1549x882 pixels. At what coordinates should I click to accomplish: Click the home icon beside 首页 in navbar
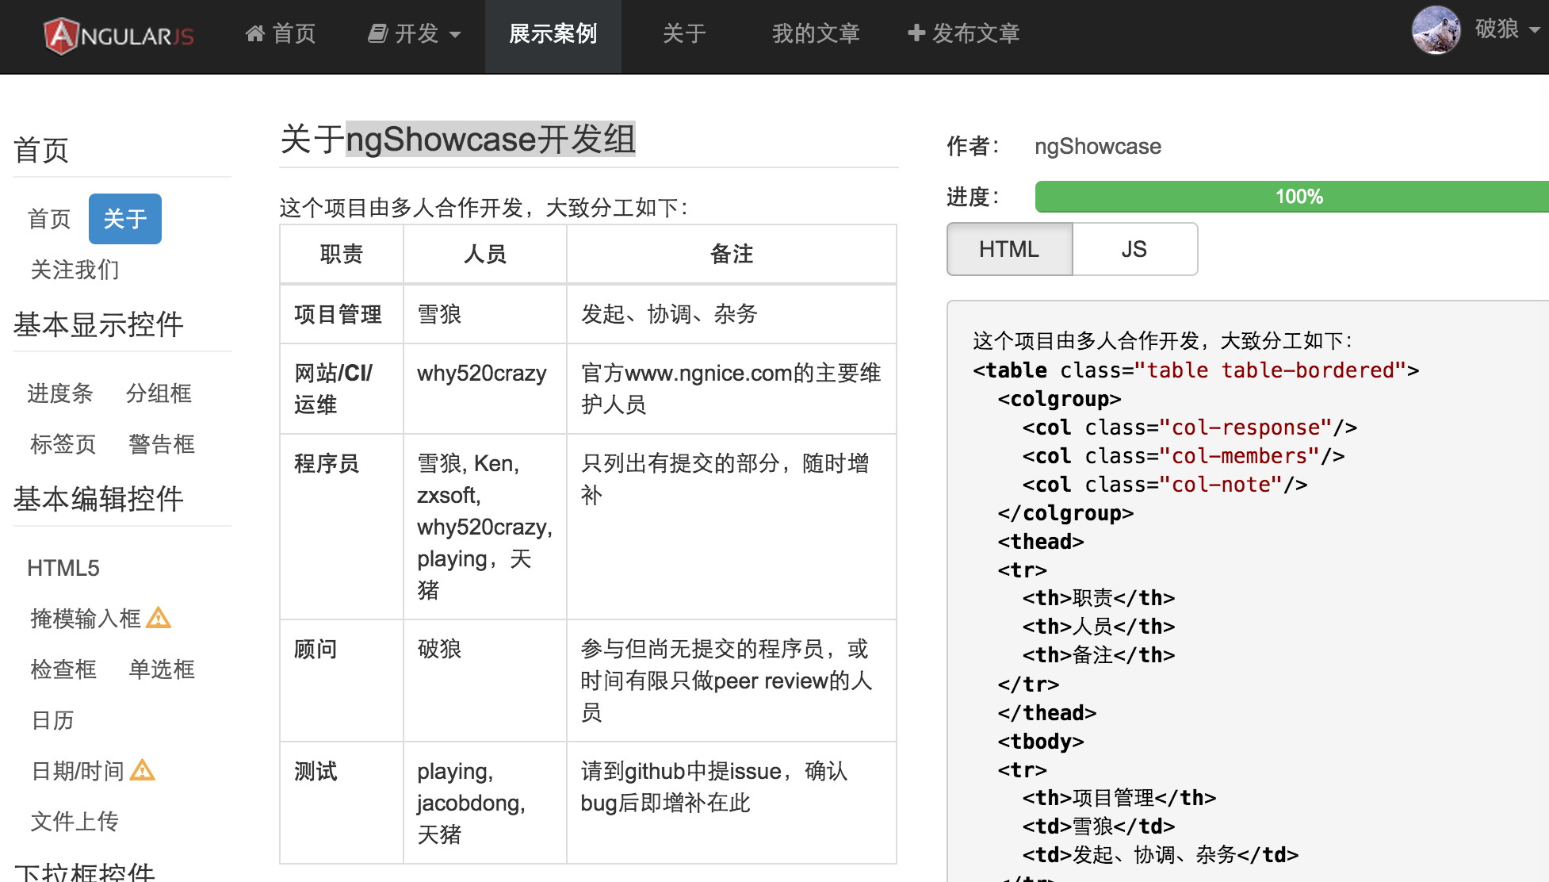pyautogui.click(x=254, y=33)
